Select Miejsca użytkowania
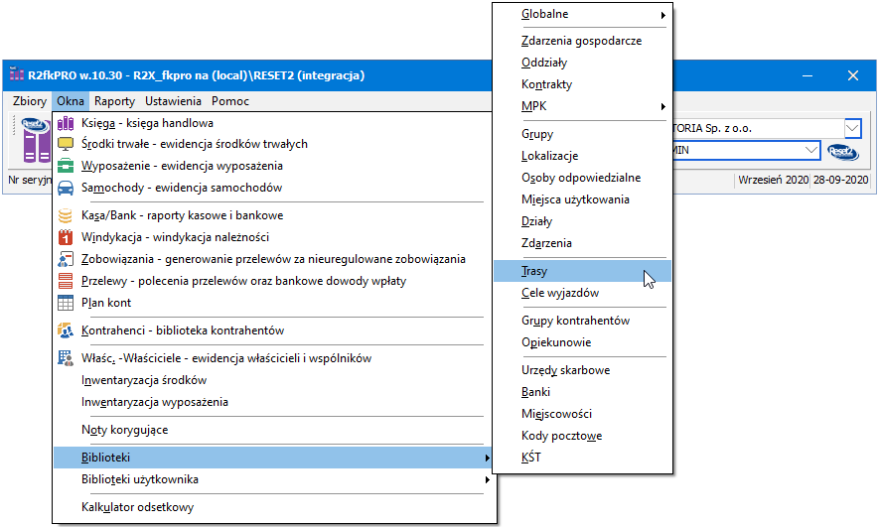The image size is (880, 527). 582,200
